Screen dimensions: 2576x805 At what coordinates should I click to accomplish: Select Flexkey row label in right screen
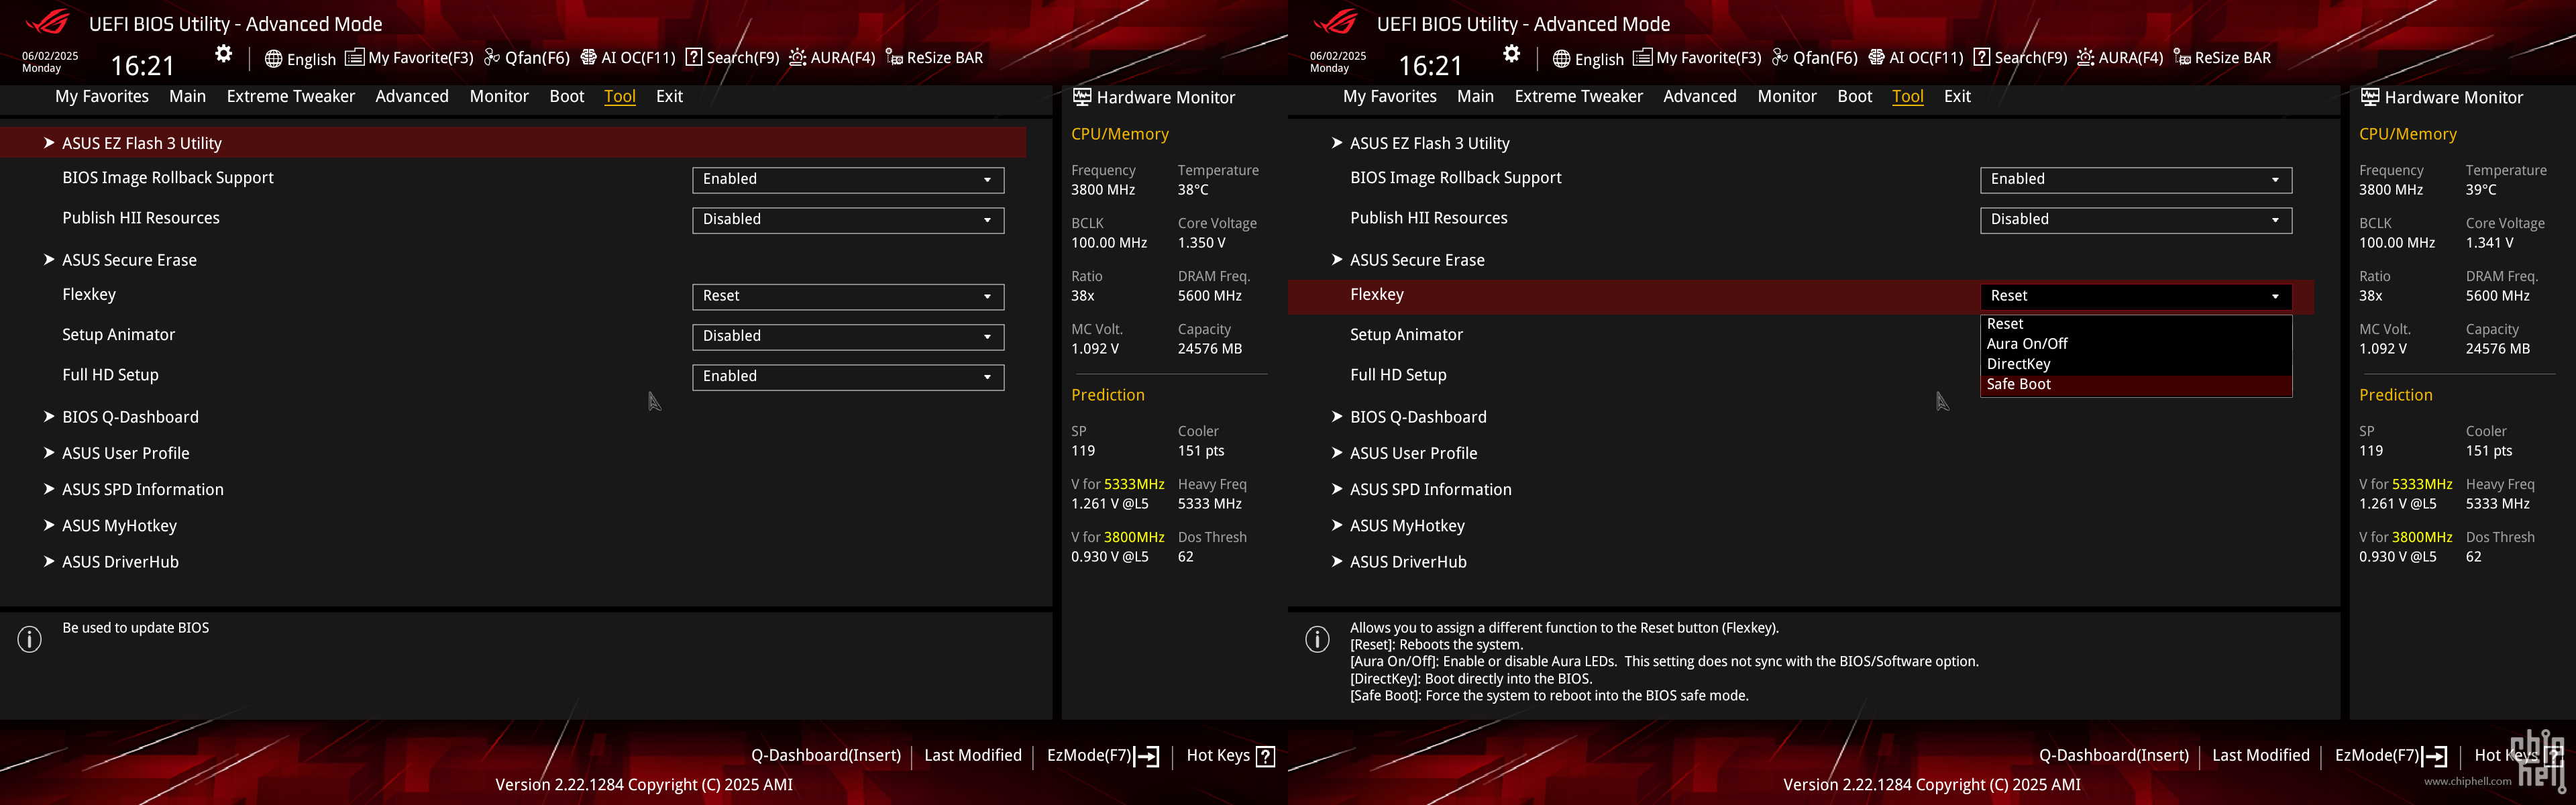click(x=1377, y=295)
